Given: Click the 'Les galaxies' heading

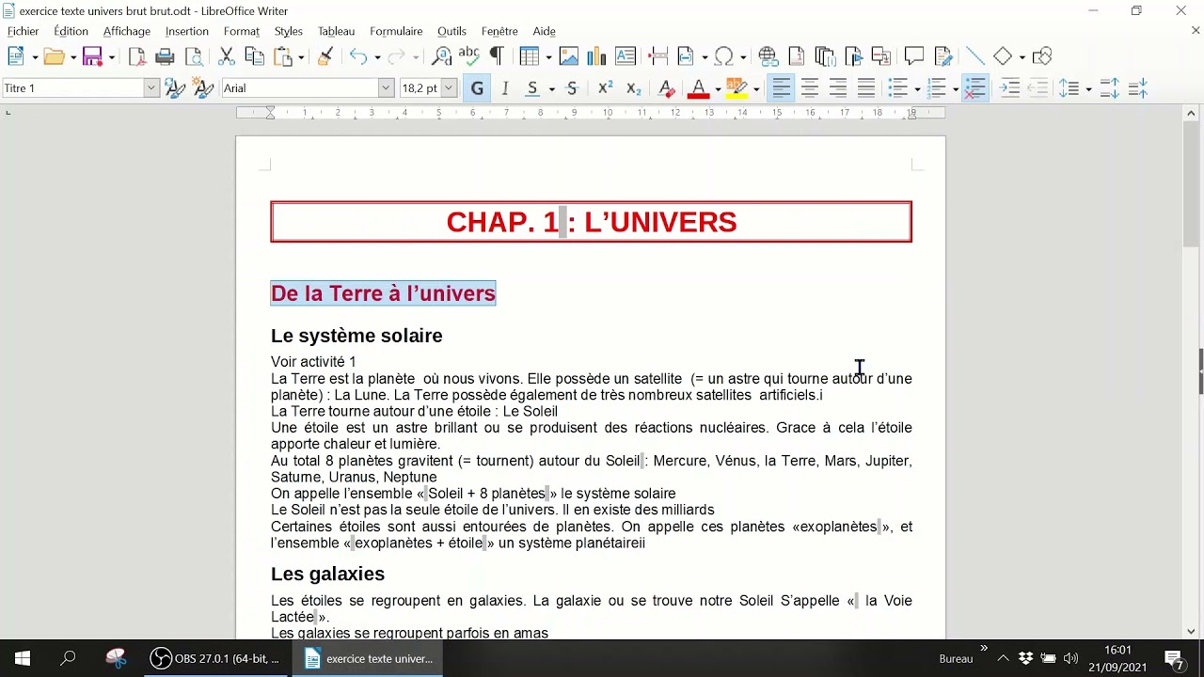Looking at the screenshot, I should 327,574.
